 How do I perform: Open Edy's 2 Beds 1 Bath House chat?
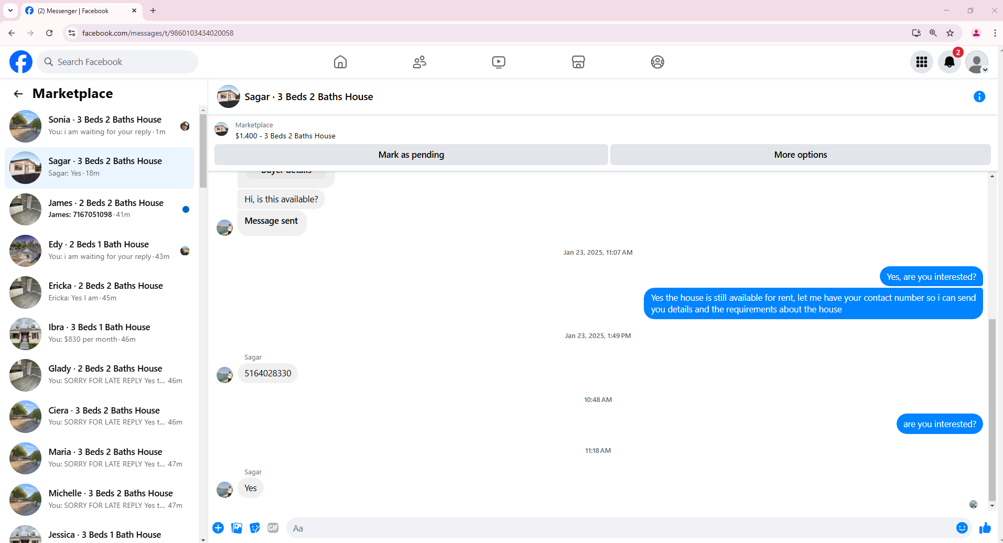[100, 251]
